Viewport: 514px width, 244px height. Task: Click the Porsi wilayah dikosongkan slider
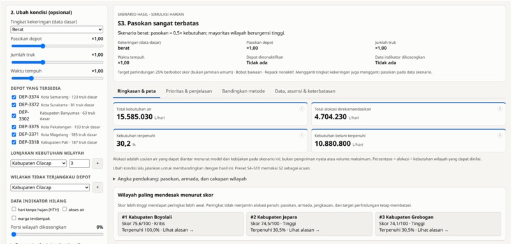click(57, 234)
